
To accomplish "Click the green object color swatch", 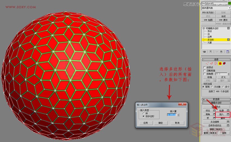I will click(229, 3).
